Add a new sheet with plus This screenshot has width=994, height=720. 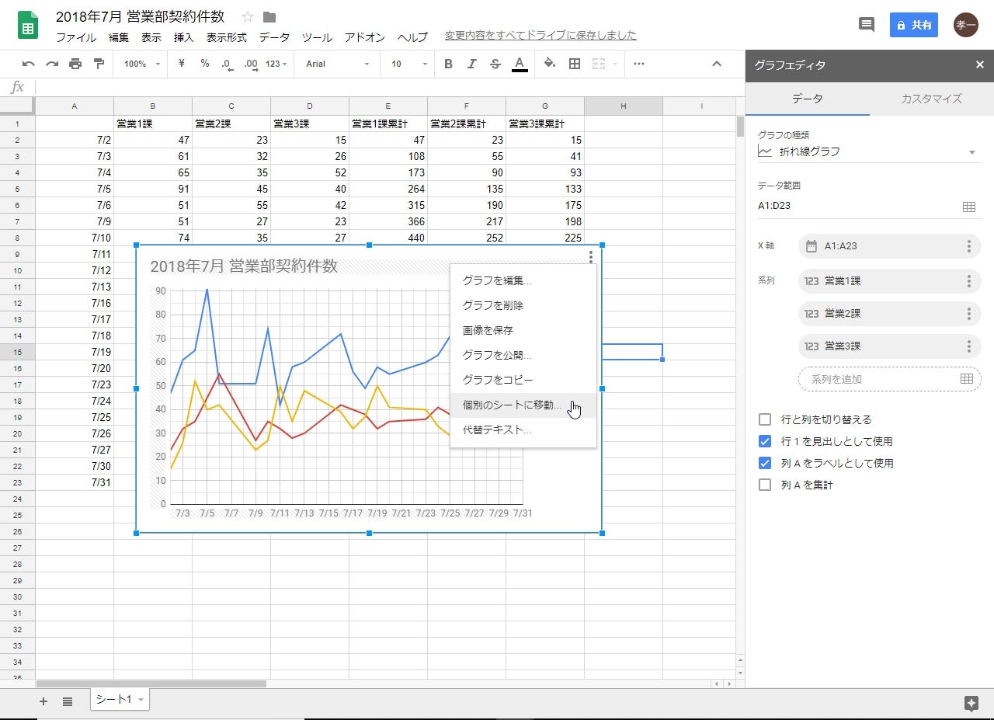pyautogui.click(x=43, y=701)
